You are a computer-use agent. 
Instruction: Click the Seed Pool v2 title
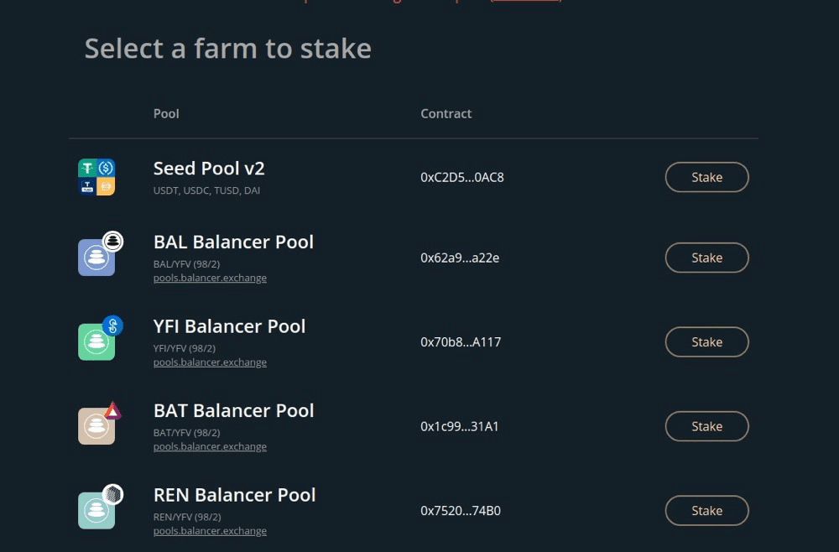tap(209, 169)
